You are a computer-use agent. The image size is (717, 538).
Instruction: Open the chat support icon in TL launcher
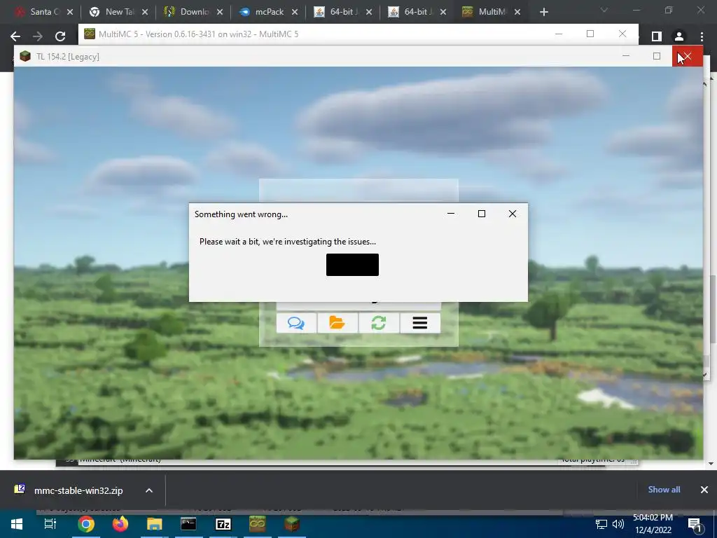point(296,323)
